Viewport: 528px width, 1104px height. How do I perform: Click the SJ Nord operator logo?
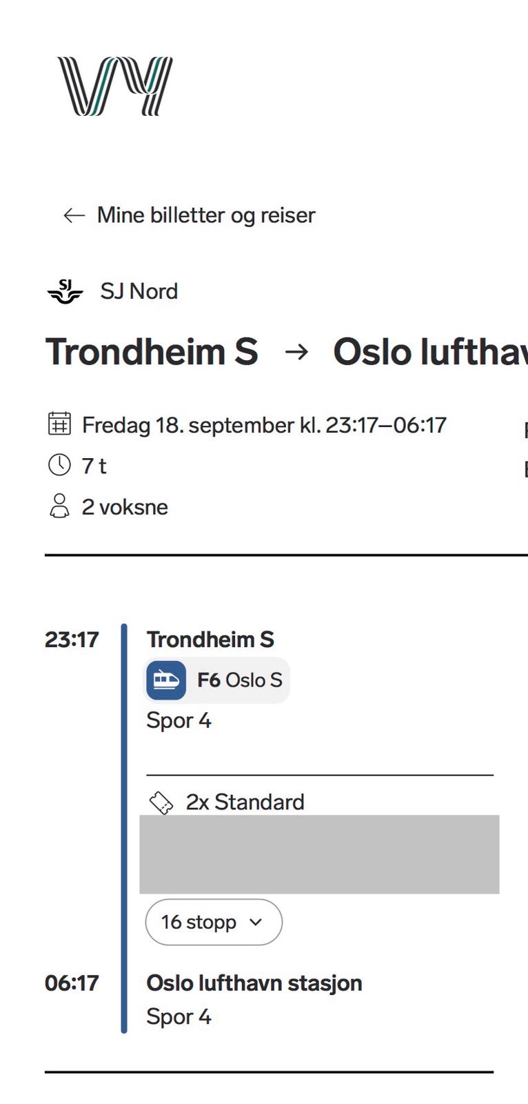[x=65, y=291]
